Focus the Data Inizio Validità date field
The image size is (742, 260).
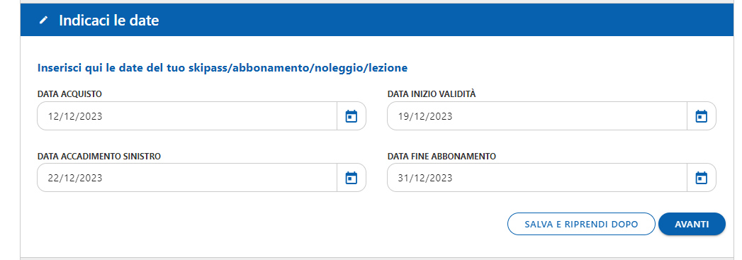pyautogui.click(x=537, y=115)
